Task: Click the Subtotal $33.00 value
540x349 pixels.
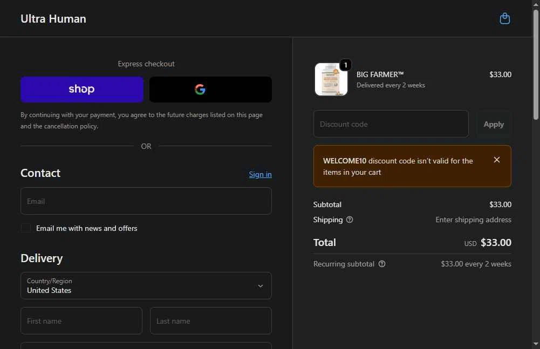Action: tap(500, 204)
